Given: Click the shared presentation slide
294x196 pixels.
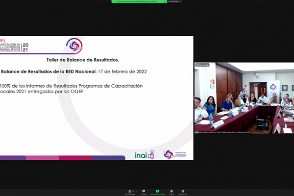Looking at the screenshot, I should [97, 98].
